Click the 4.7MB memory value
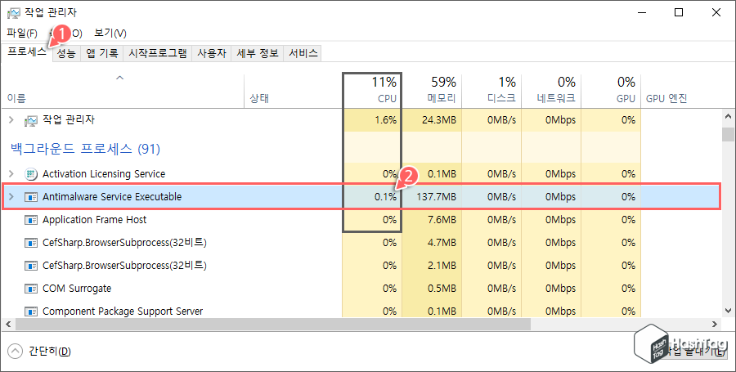The width and height of the screenshot is (736, 372). (442, 243)
